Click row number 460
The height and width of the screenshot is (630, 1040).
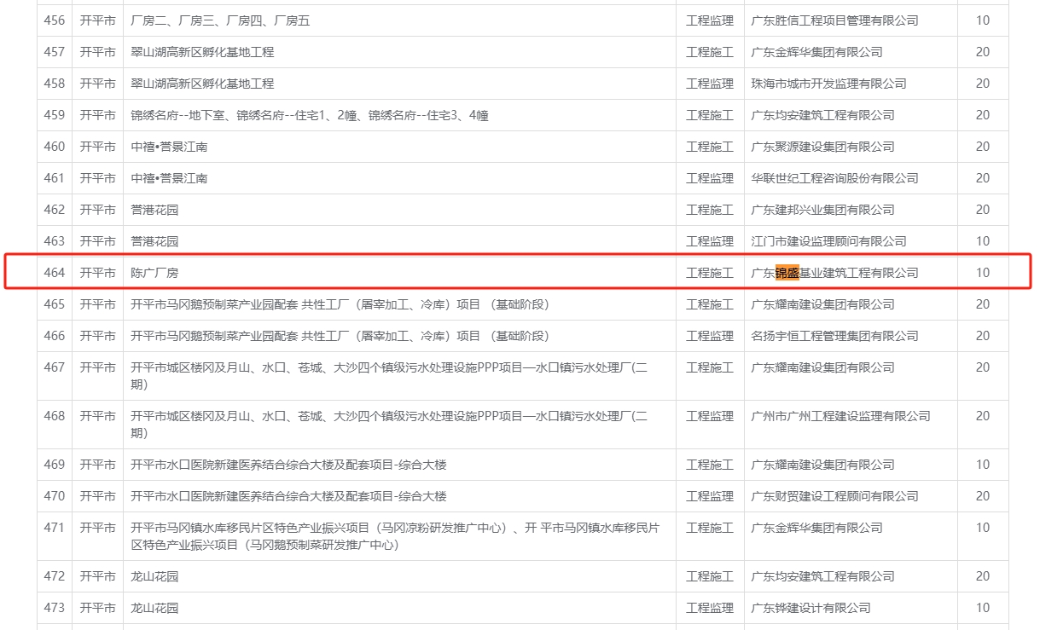(x=55, y=147)
